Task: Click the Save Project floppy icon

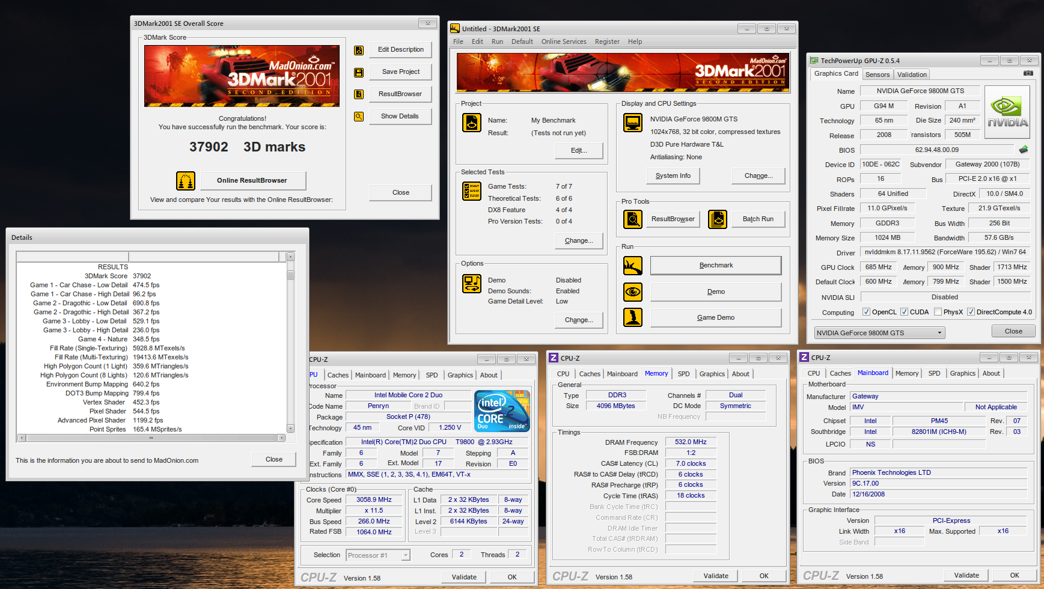Action: 359,73
